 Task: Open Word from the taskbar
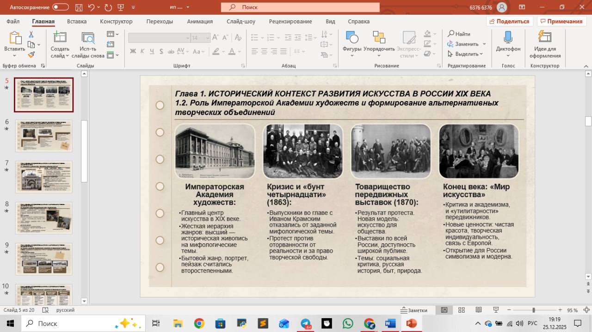(x=390, y=323)
